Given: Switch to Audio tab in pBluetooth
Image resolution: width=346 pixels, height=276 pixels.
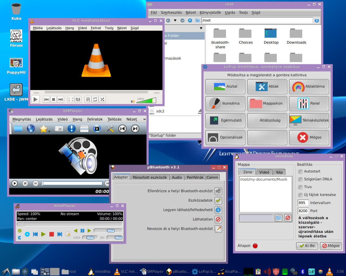Looking at the screenshot, I should [x=177, y=177].
